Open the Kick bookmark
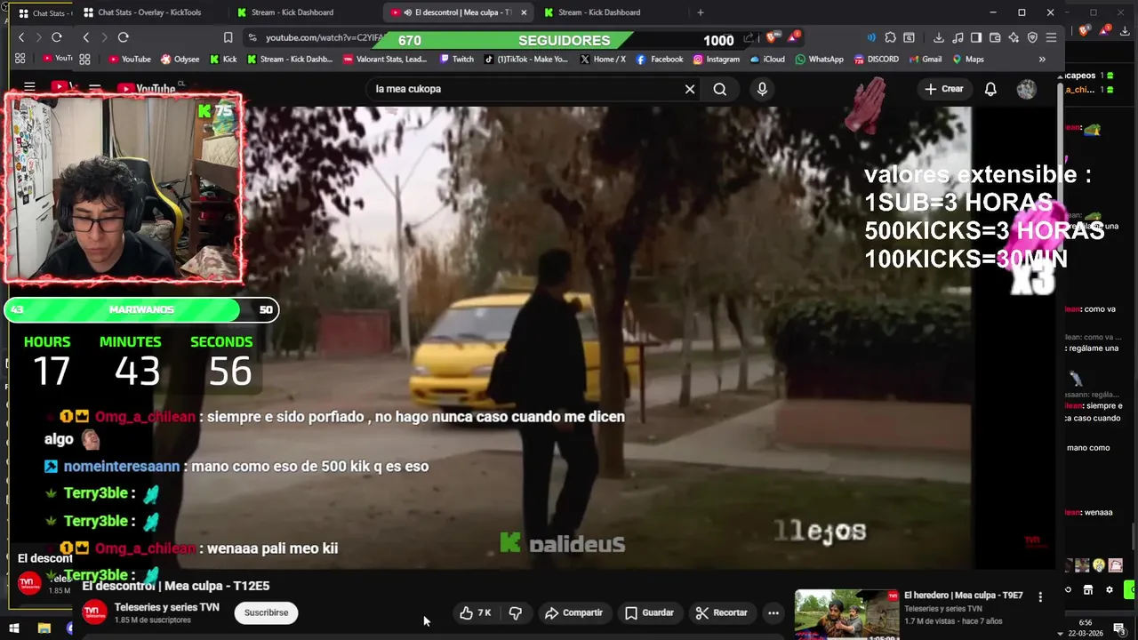 [223, 60]
